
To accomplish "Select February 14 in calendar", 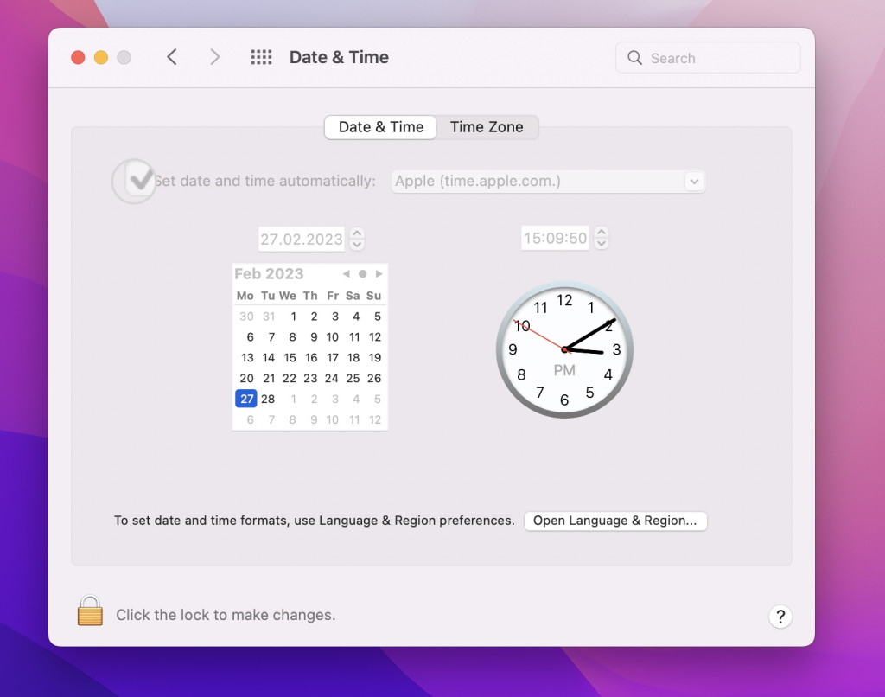I will point(268,357).
